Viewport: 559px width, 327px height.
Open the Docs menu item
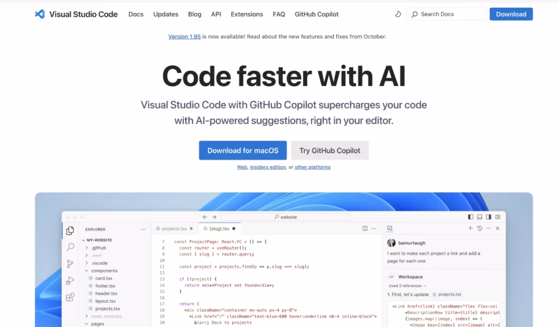point(136,14)
